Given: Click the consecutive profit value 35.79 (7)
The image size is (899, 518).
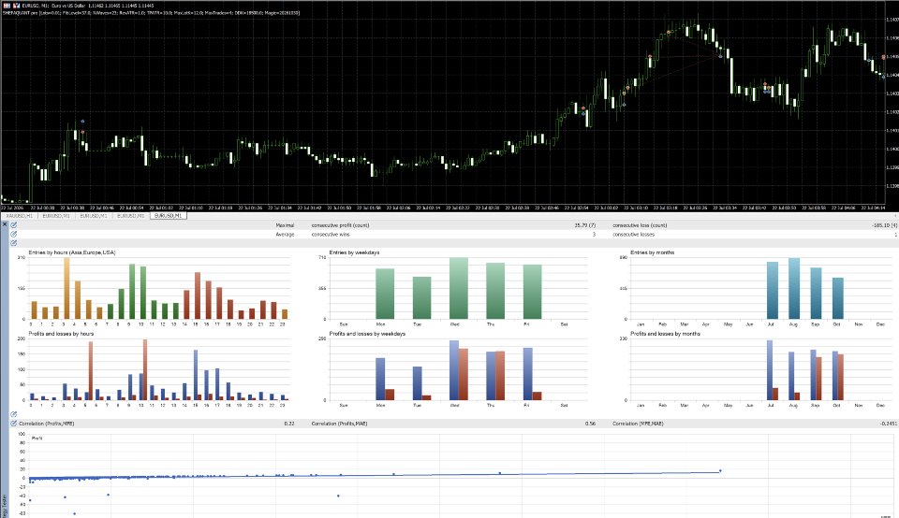Looking at the screenshot, I should coord(584,225).
